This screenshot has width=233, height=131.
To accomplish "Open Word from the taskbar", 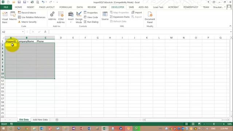I will tap(89, 128).
